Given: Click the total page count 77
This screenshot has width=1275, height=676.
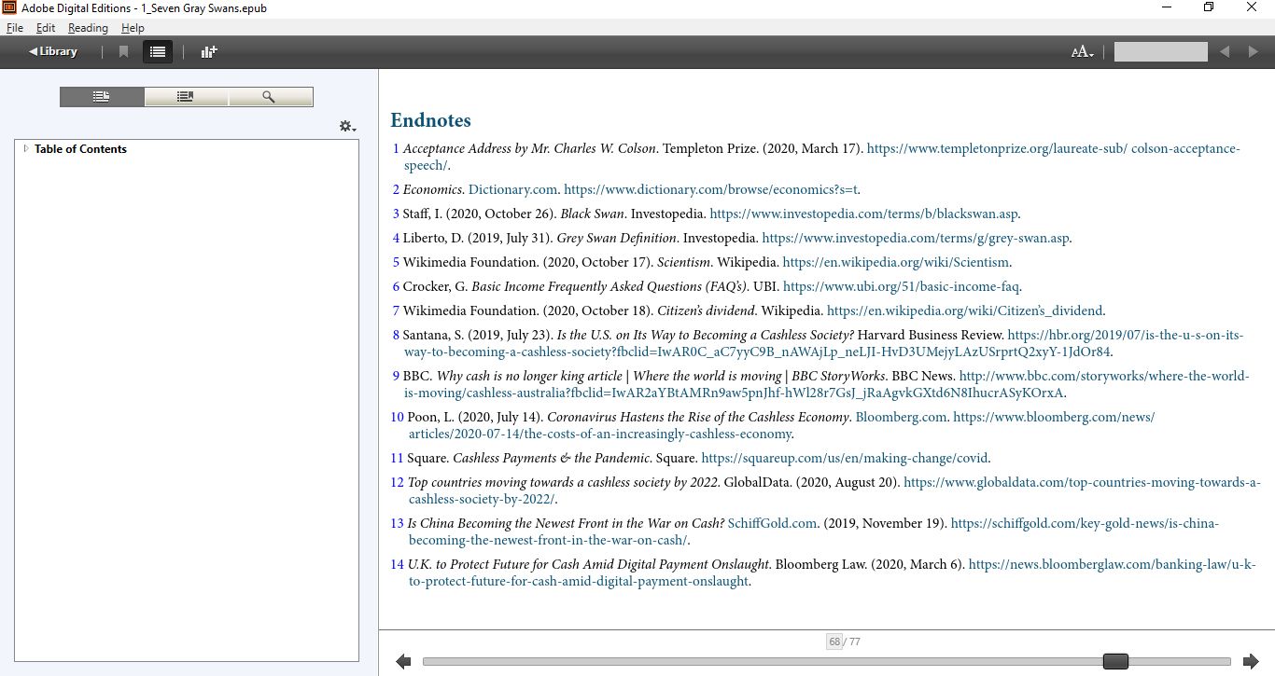Looking at the screenshot, I should [x=854, y=642].
